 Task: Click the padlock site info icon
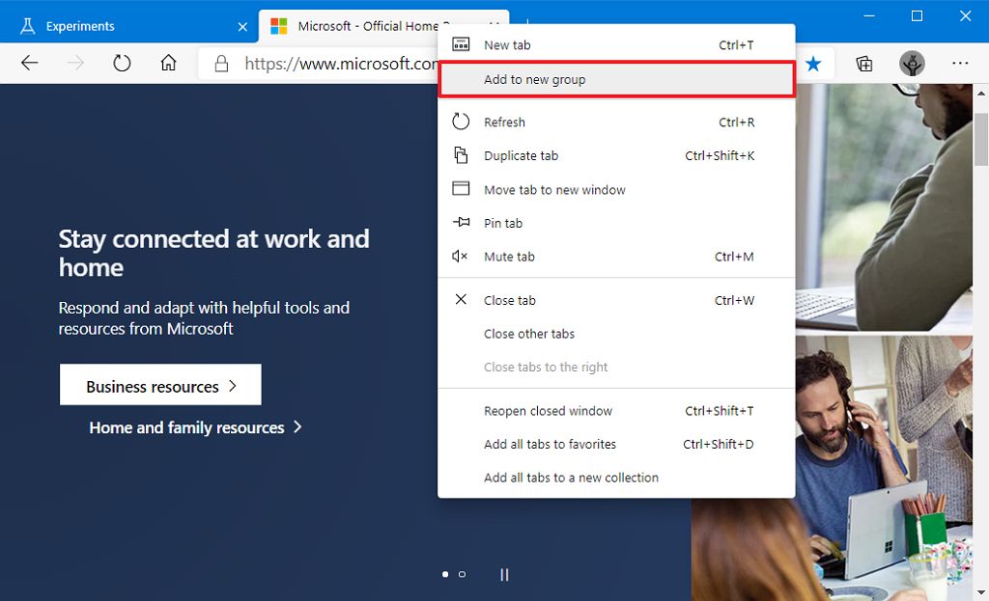(x=221, y=64)
